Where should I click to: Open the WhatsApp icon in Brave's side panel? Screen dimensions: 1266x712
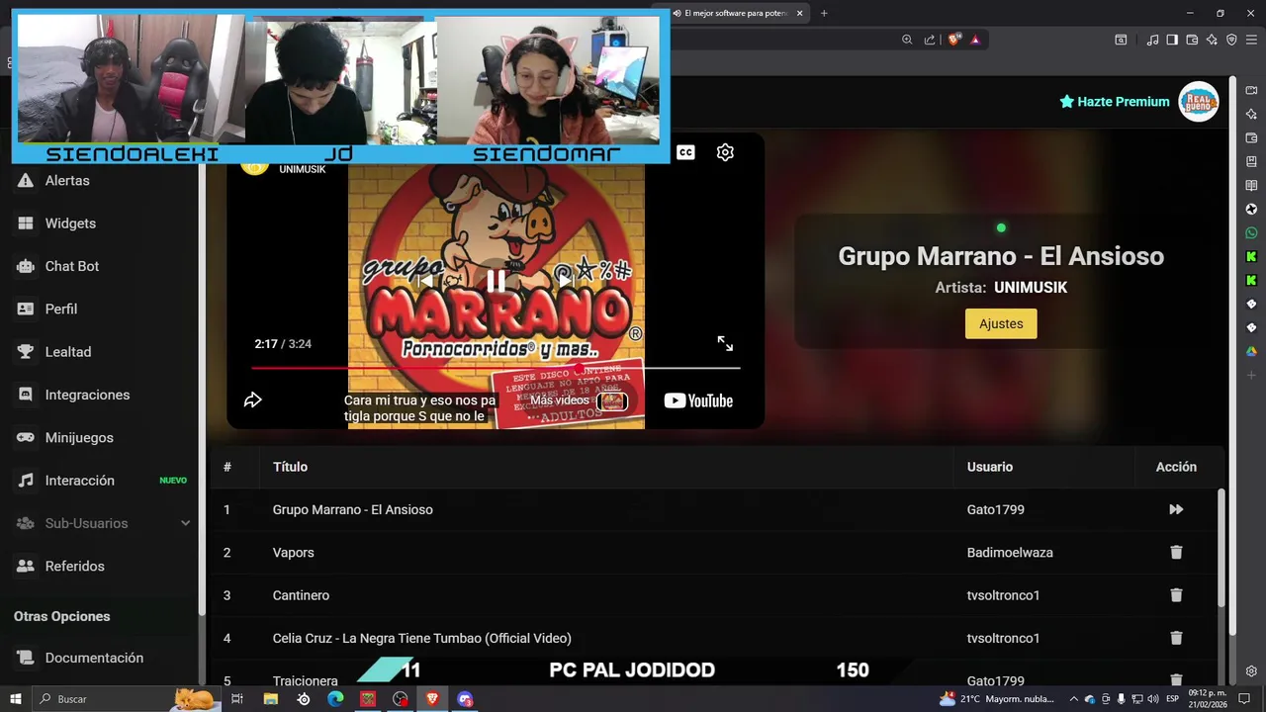point(1251,232)
